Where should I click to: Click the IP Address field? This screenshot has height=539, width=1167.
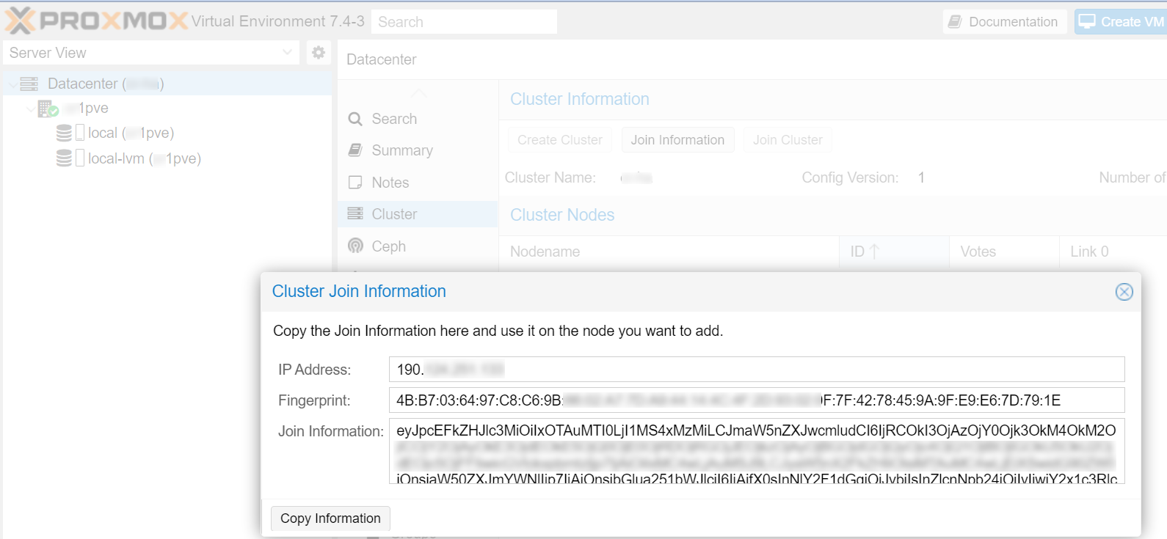[x=757, y=370]
